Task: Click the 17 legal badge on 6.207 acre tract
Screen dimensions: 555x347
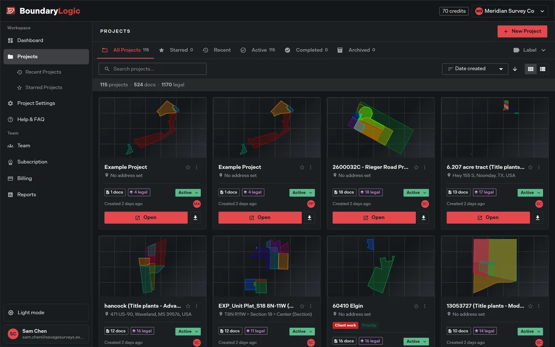Action: (484, 193)
